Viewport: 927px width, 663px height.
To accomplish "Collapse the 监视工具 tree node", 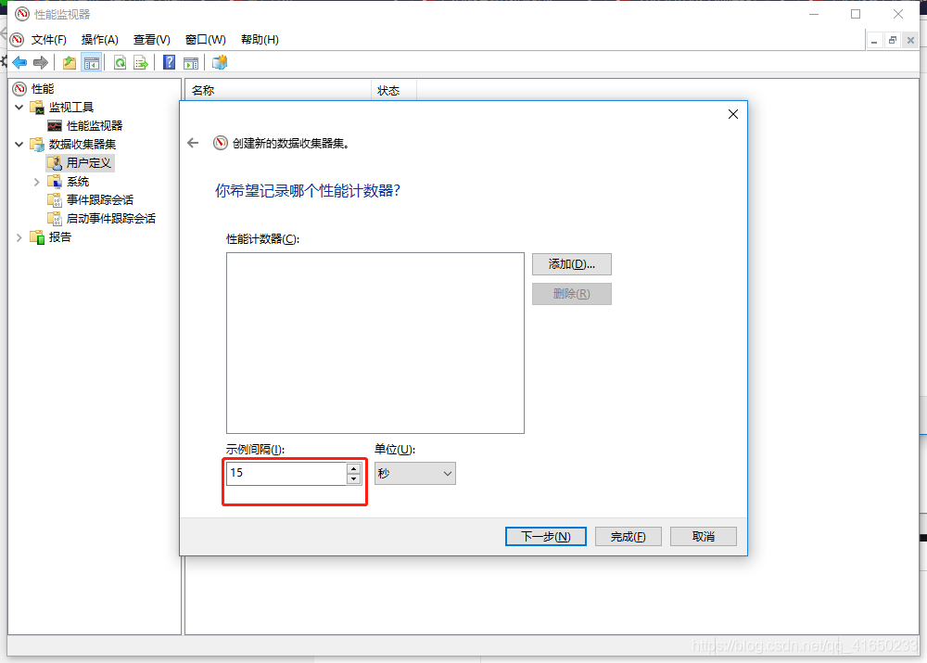I will [19, 107].
